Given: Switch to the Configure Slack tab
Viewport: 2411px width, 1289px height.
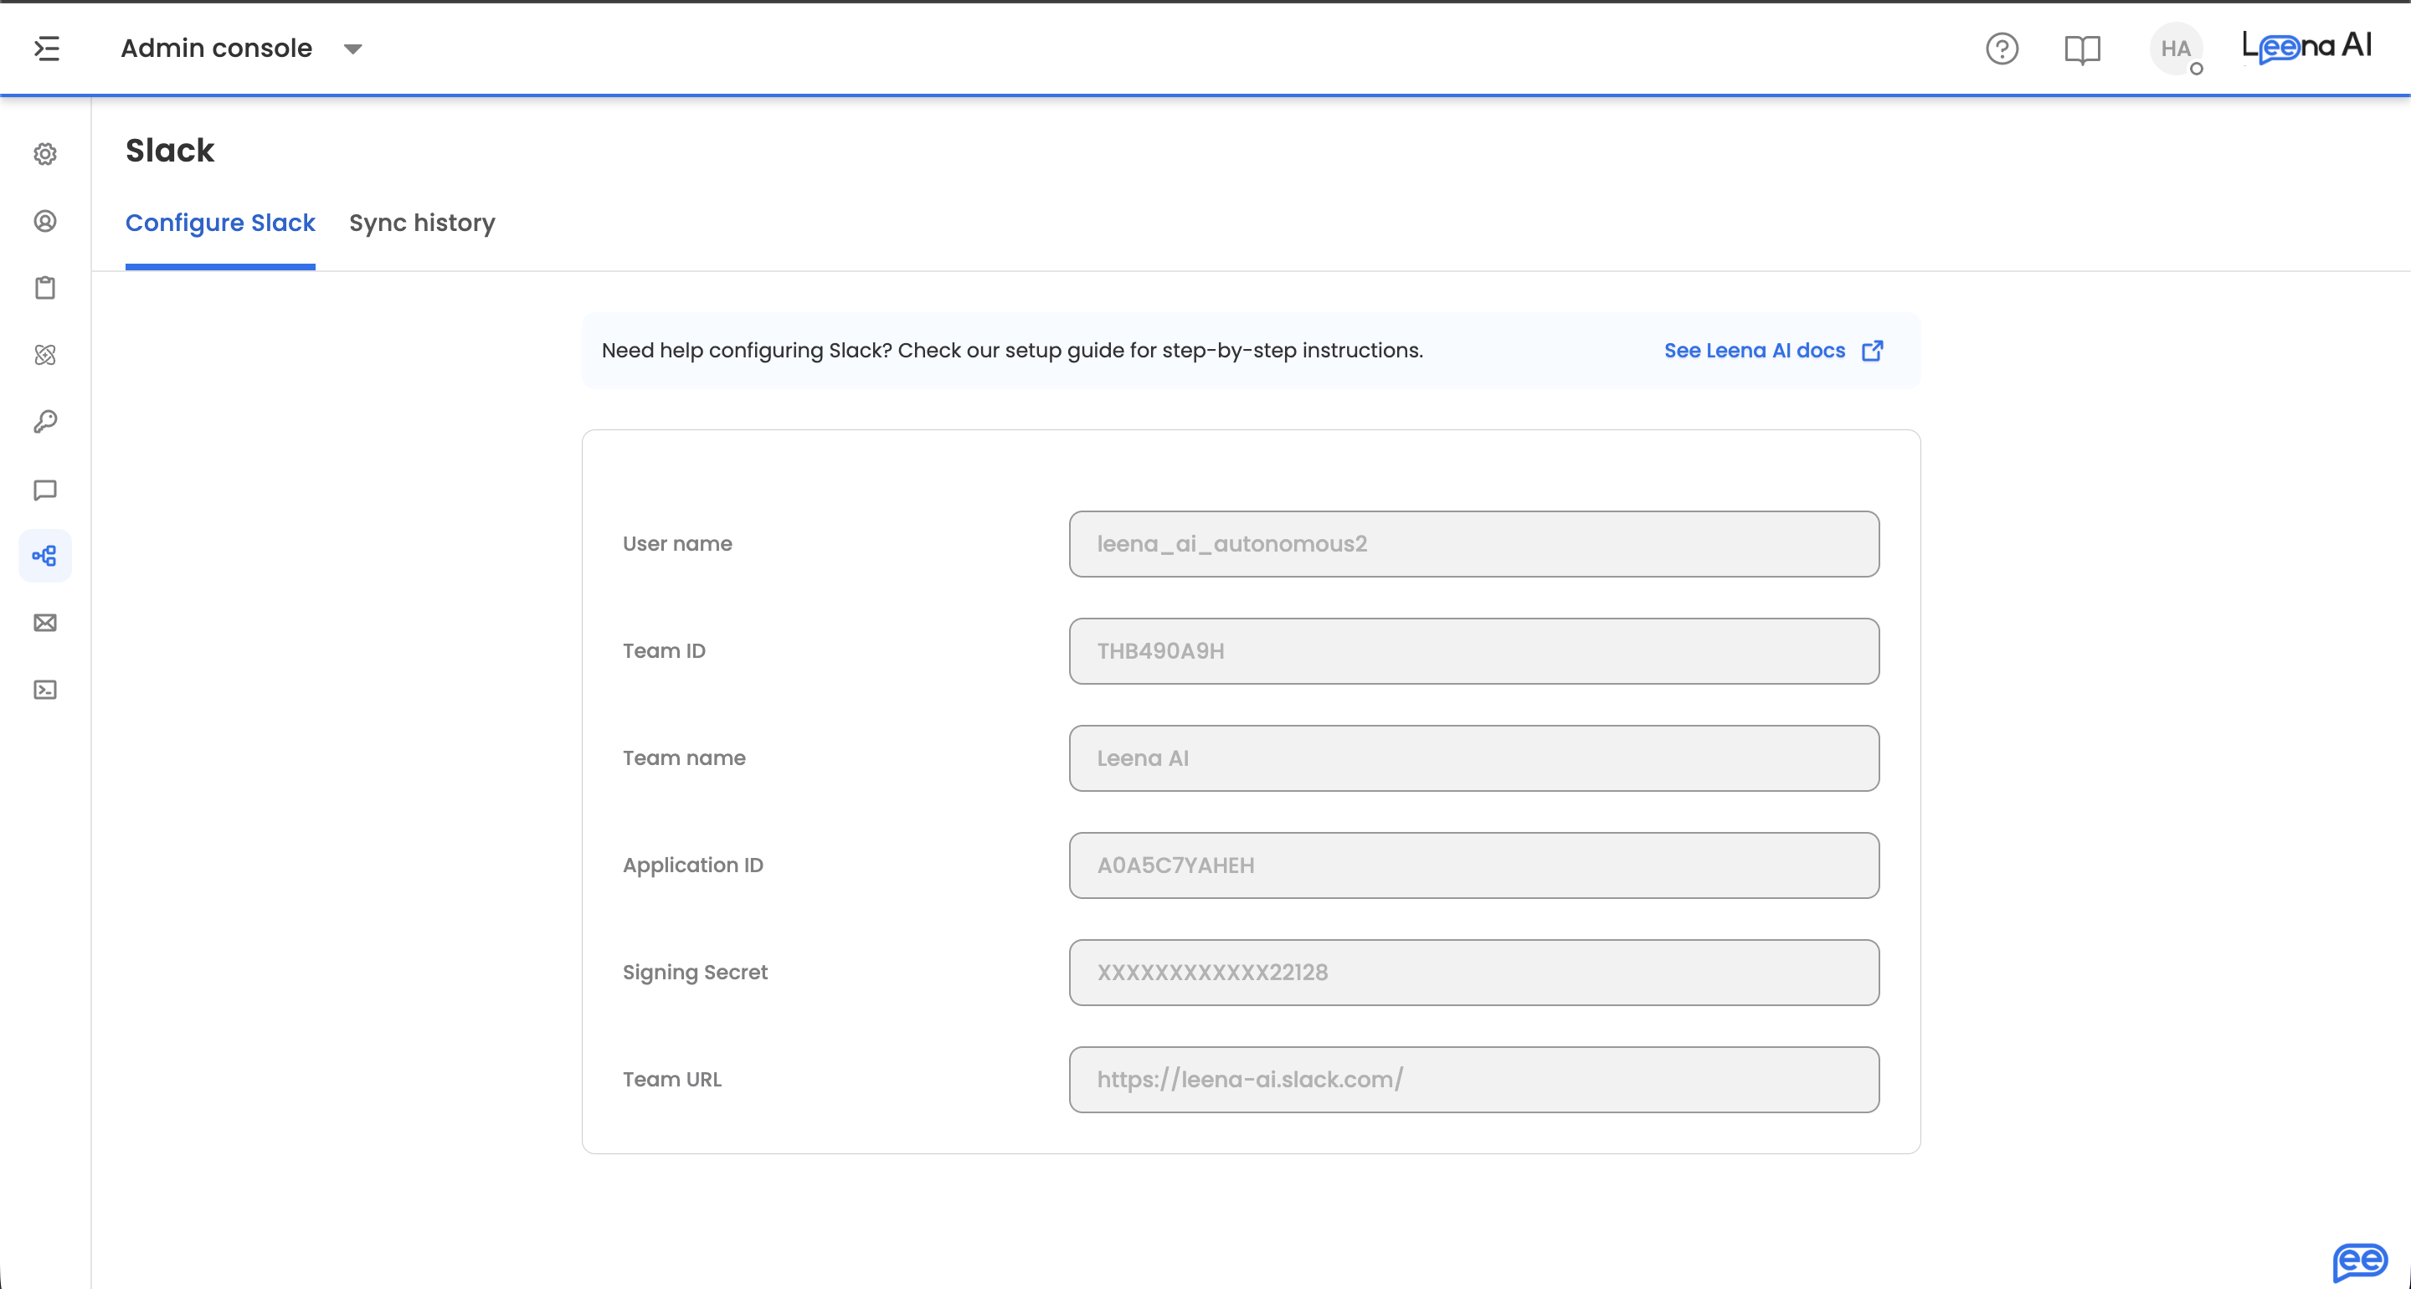Looking at the screenshot, I should pos(220,223).
